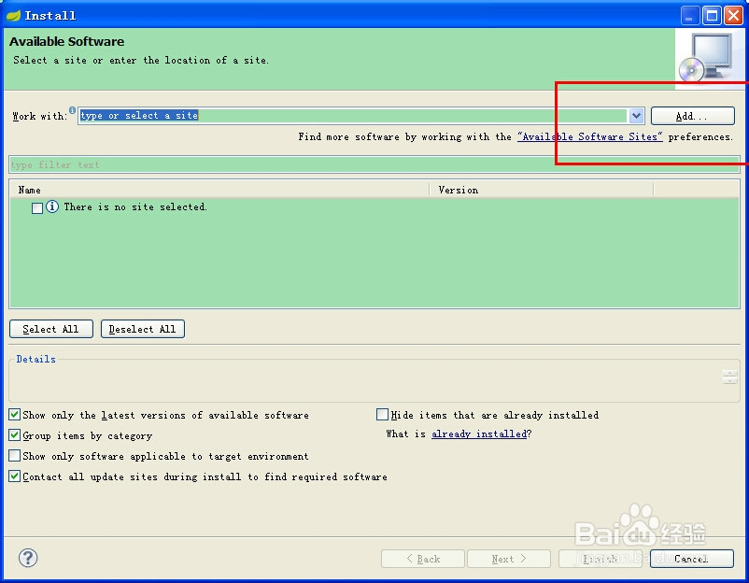Open help via question mark icon bottom-left

point(27,558)
